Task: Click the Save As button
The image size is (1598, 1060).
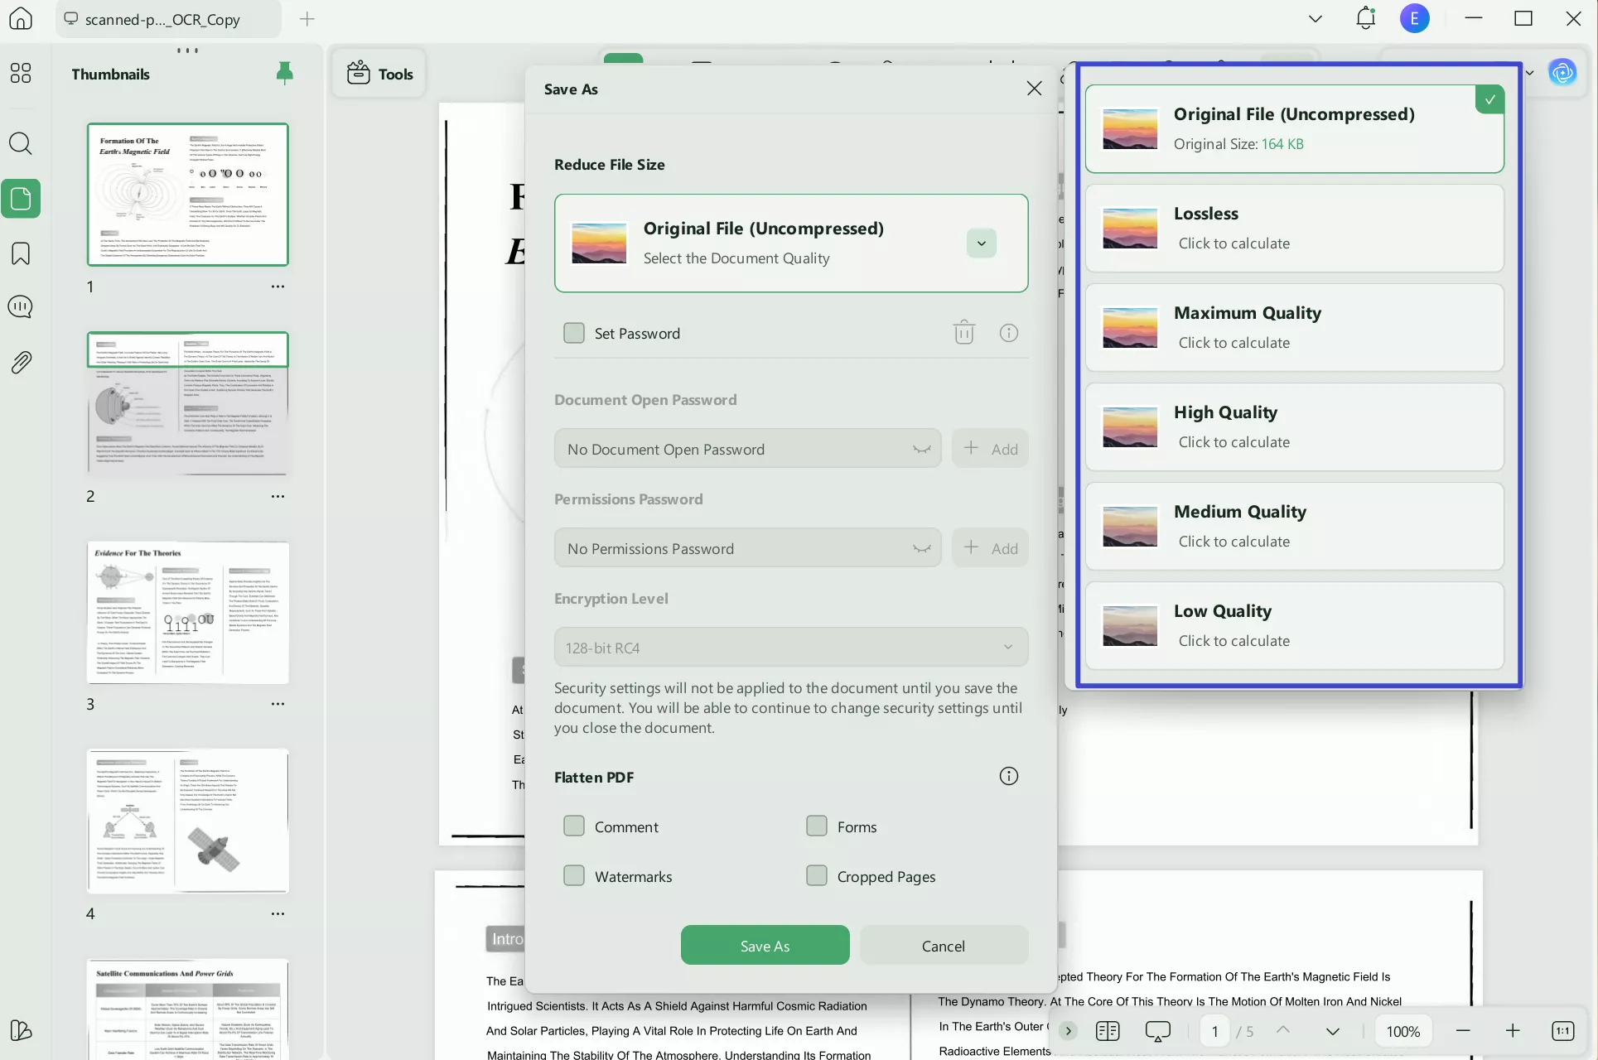Action: point(765,945)
